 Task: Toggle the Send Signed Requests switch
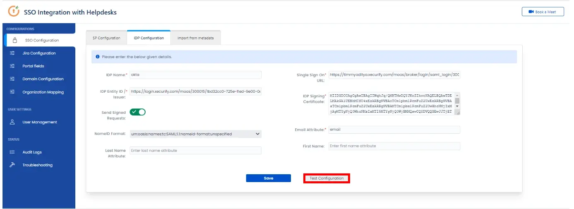coord(138,112)
